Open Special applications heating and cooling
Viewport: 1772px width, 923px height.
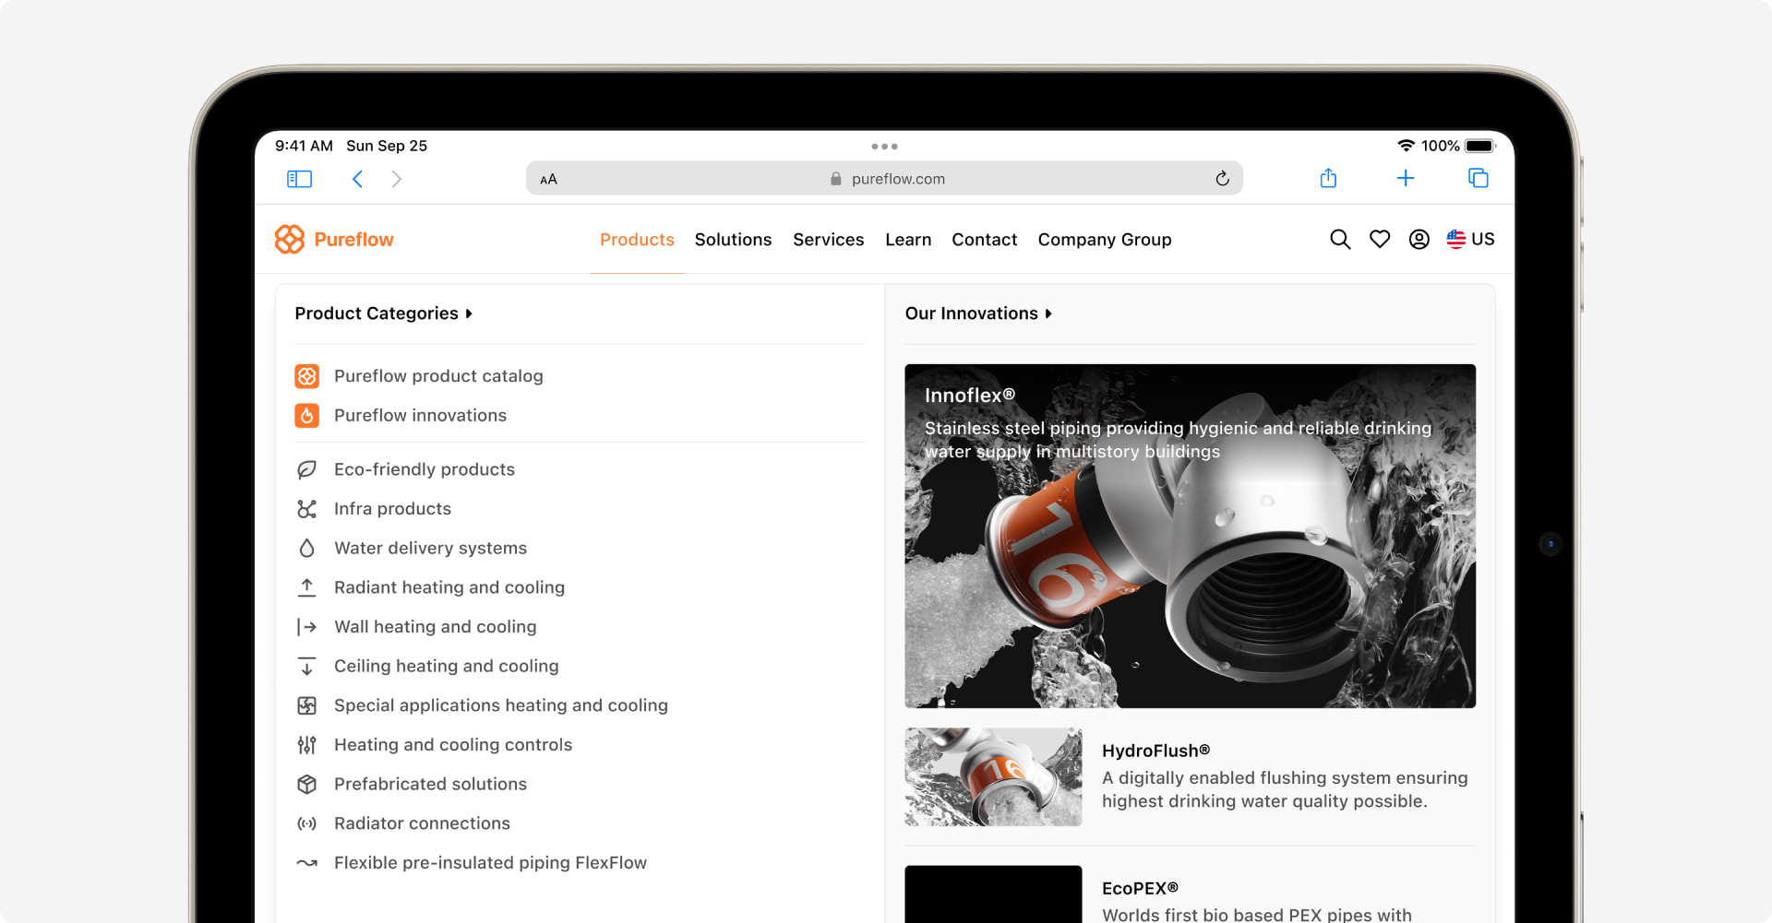(501, 705)
